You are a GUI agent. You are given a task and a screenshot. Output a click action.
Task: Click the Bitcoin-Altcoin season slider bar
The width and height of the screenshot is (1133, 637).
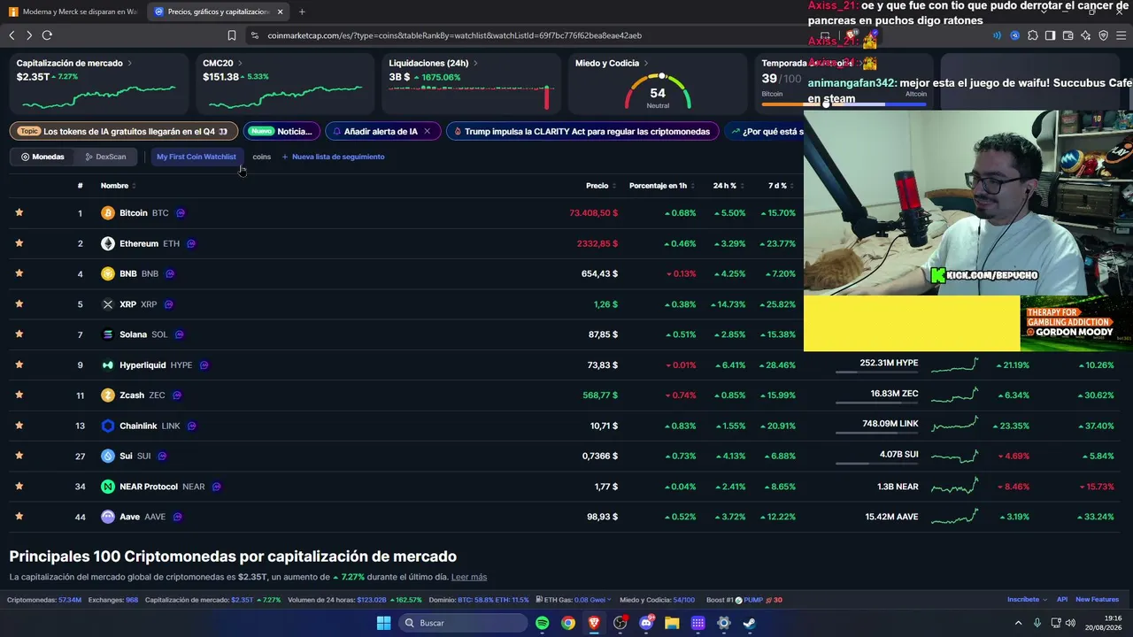tap(844, 104)
